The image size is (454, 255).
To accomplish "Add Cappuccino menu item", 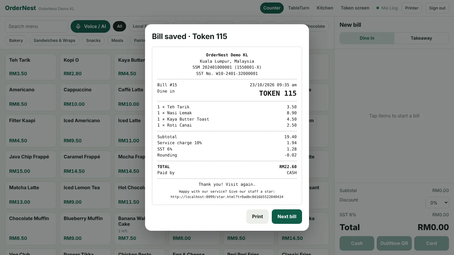I will coord(85,97).
